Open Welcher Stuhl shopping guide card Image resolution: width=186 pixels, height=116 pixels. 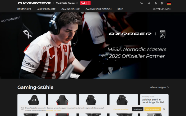[x=154, y=105]
